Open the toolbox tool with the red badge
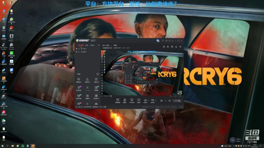264x148 pixels. click(79, 104)
